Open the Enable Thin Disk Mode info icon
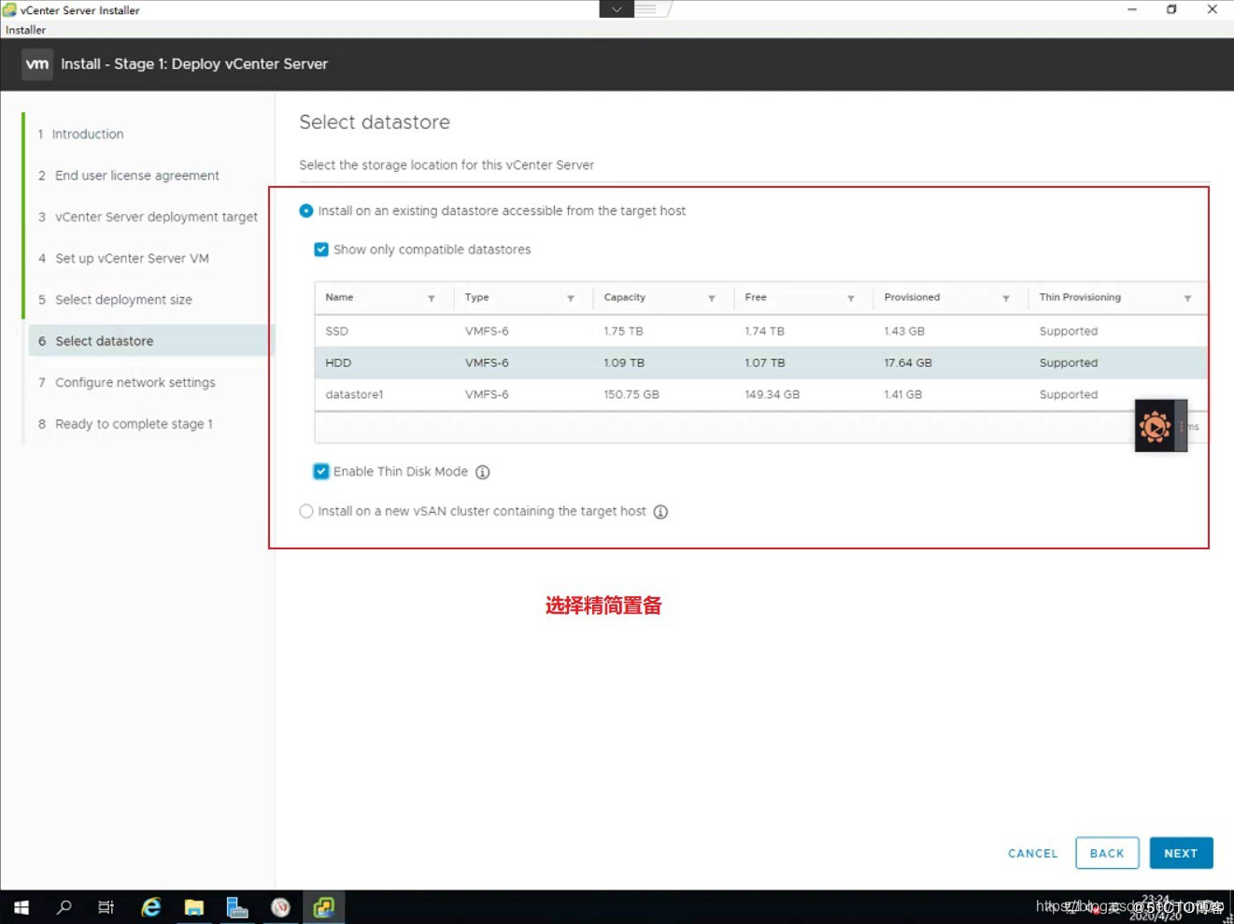This screenshot has height=924, width=1234. coord(482,472)
